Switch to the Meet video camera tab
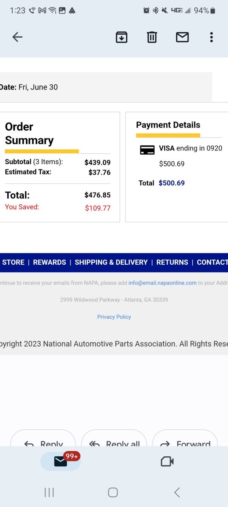This screenshot has height=507, width=228. point(167,461)
